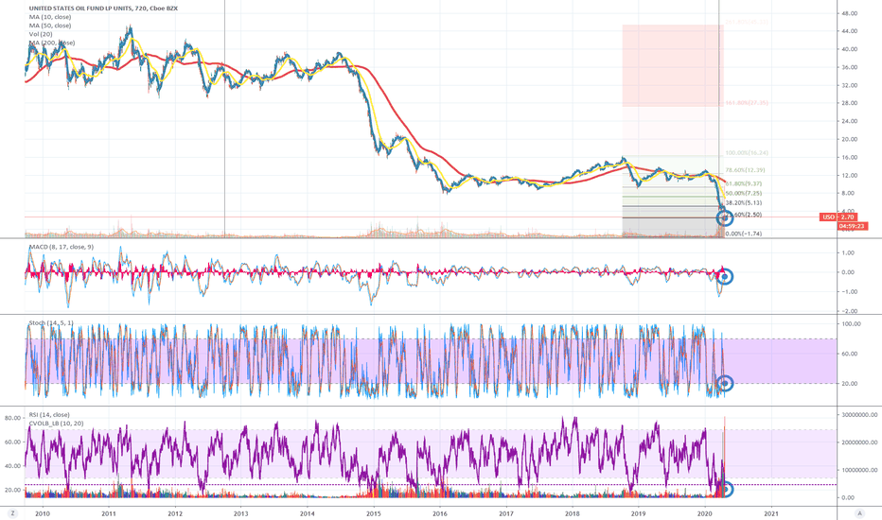Click the Z timezone icon at chart bottom-left
The height and width of the screenshot is (520, 882).
[x=12, y=512]
